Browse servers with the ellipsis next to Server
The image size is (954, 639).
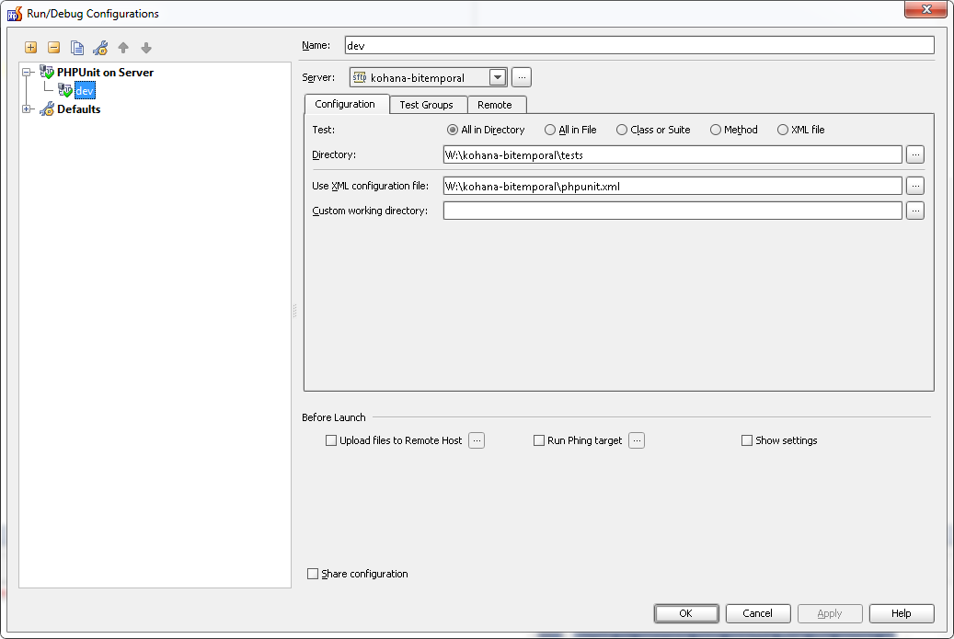522,77
